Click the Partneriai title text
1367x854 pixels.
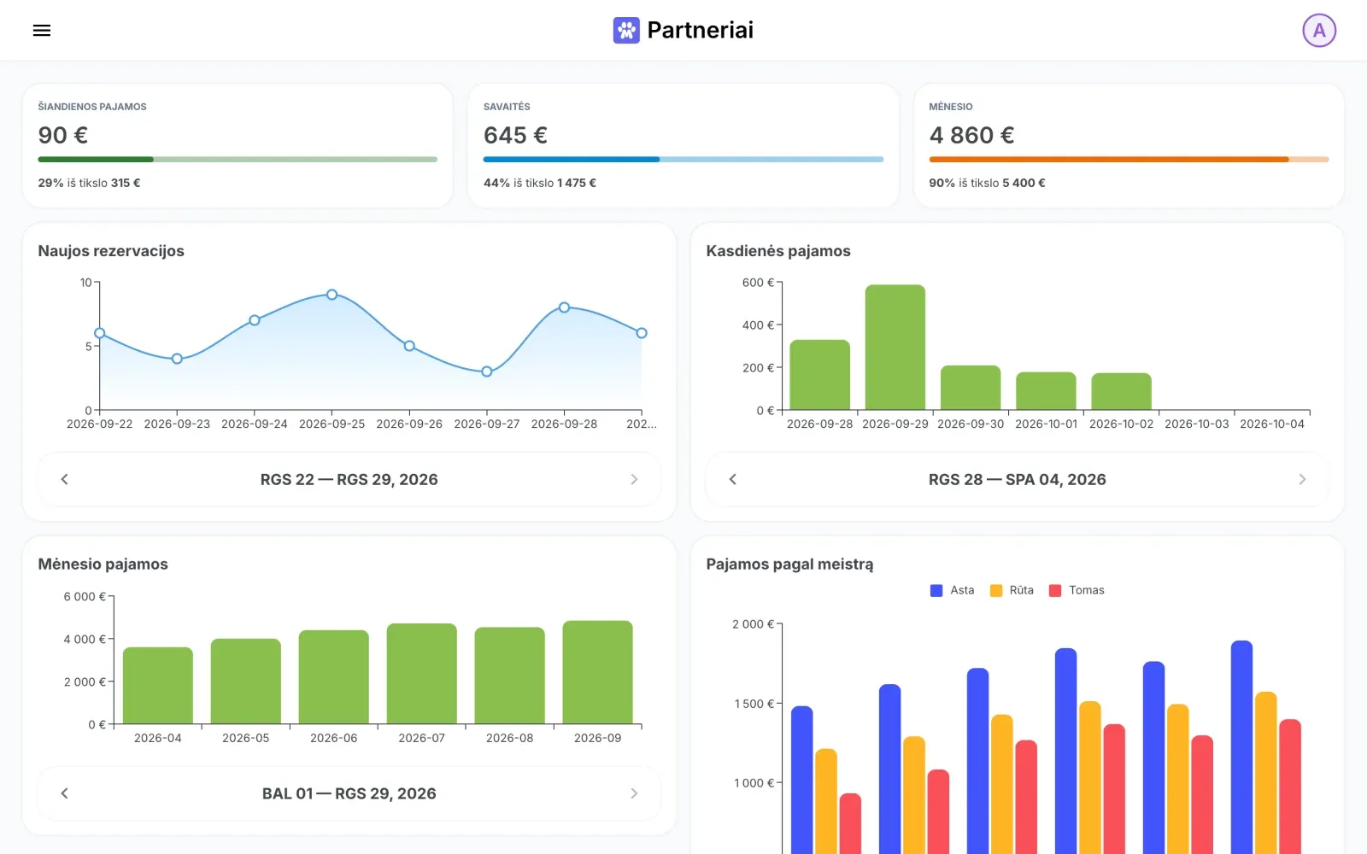[701, 31]
